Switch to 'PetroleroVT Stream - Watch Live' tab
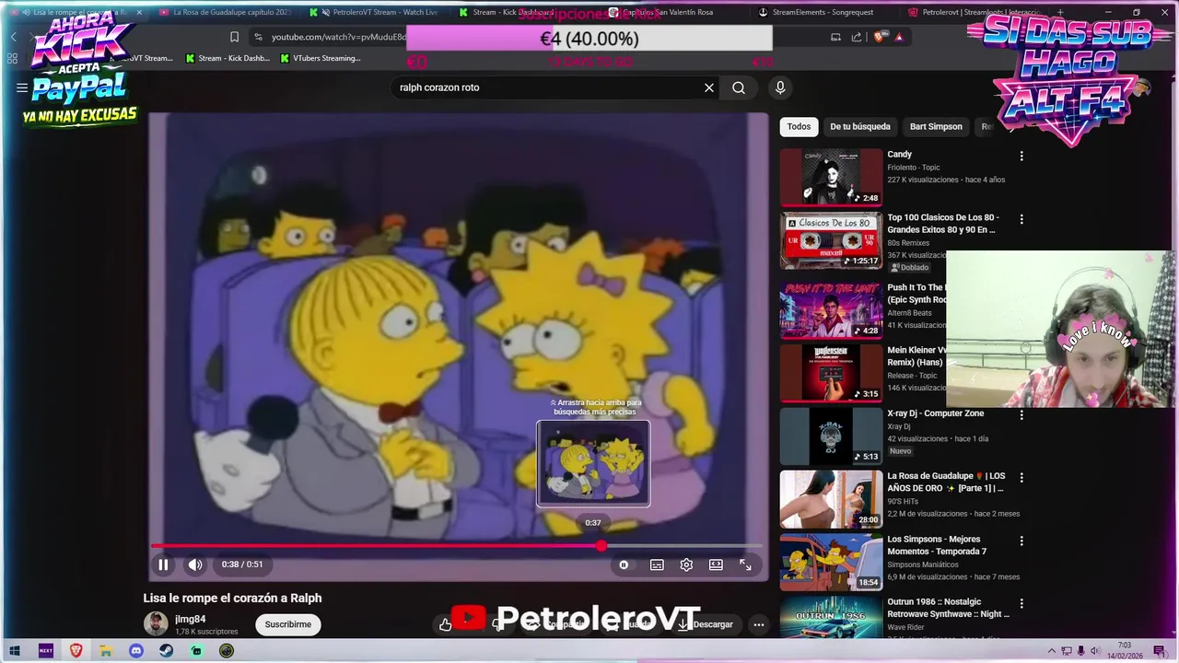1179x663 pixels. click(x=377, y=12)
